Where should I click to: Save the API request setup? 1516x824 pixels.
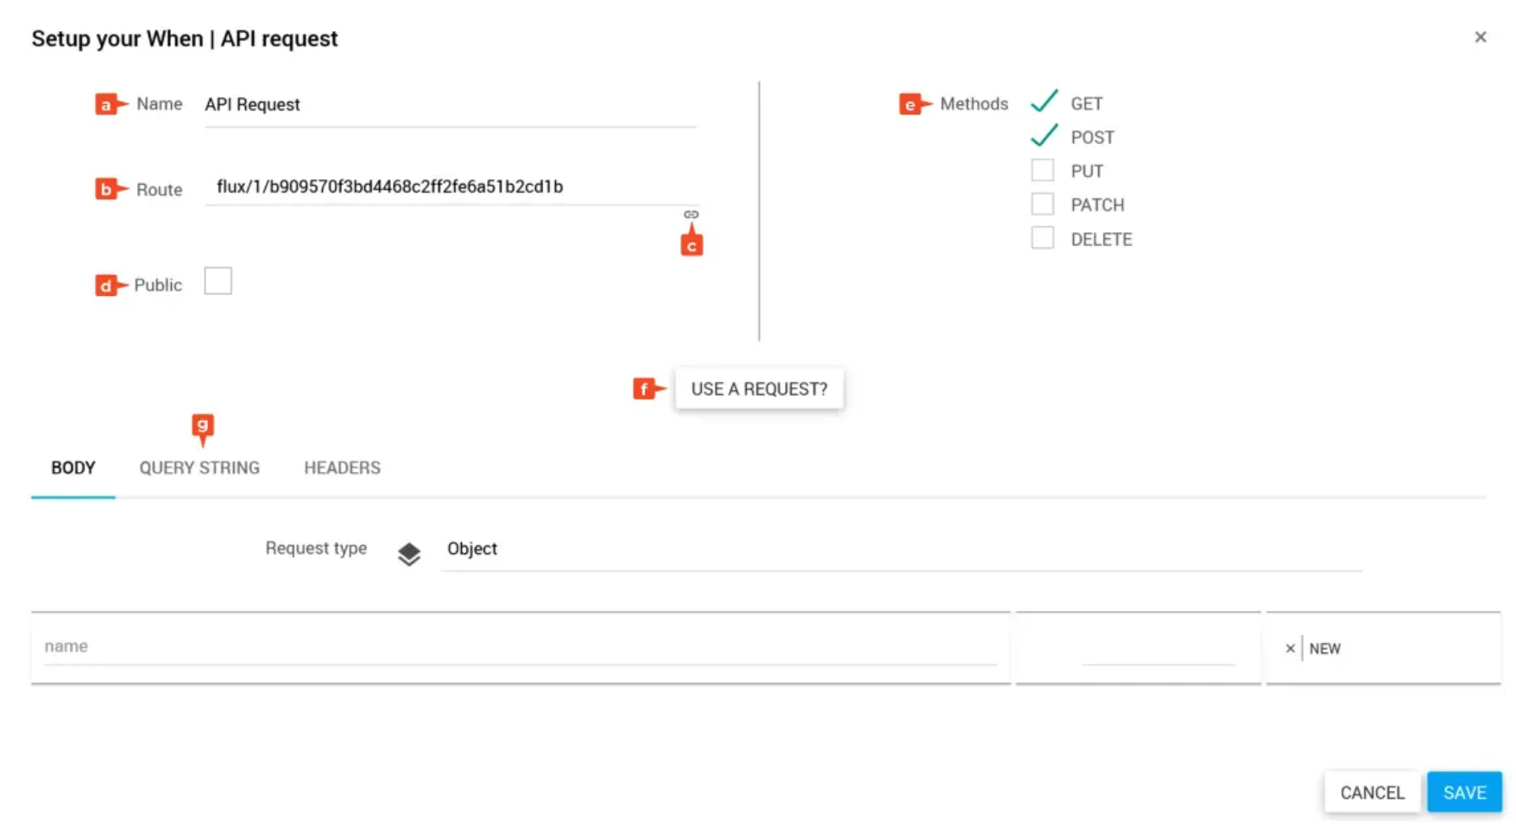click(1464, 792)
